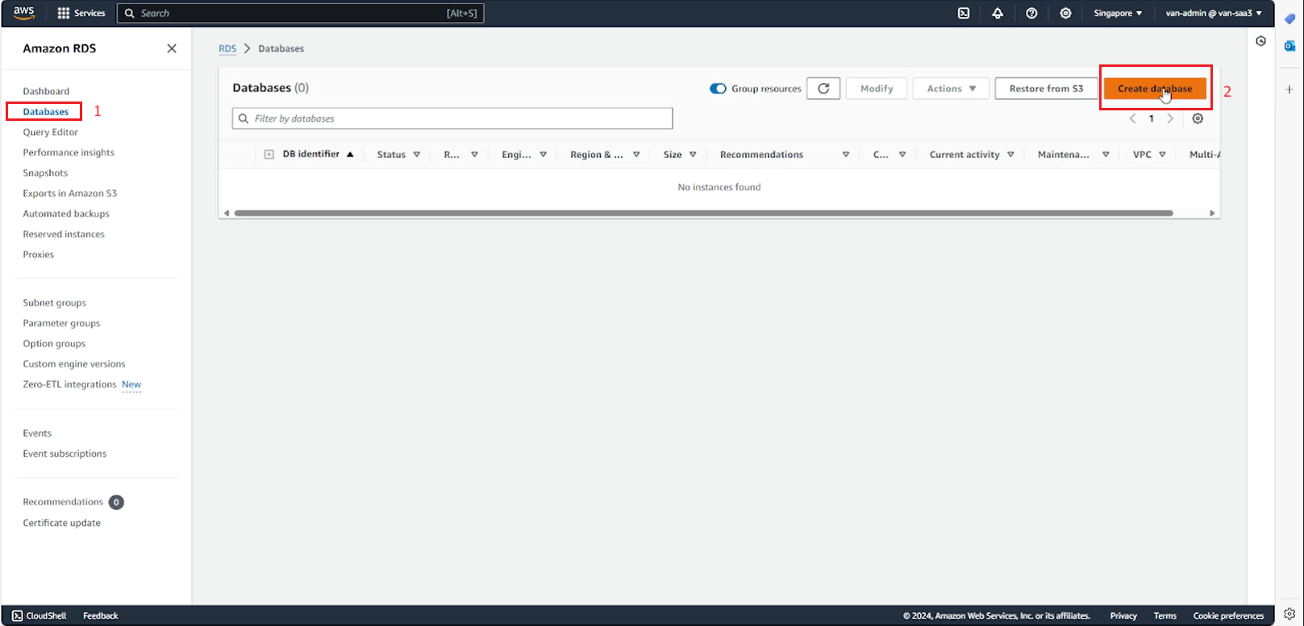
Task: Click Restore from S3
Action: [1046, 89]
